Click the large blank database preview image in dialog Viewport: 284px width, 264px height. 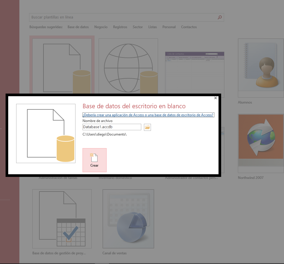[46, 133]
